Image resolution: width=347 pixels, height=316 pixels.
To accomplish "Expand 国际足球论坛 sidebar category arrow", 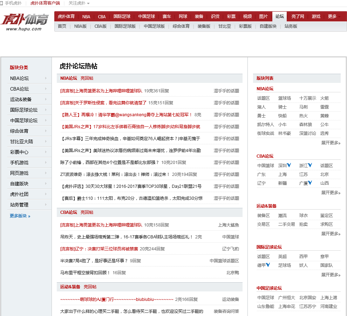I will coord(46,110).
